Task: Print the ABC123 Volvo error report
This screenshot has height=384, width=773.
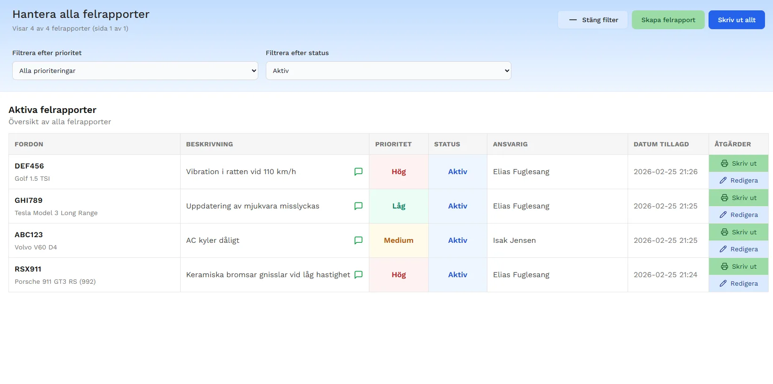Action: click(x=738, y=232)
